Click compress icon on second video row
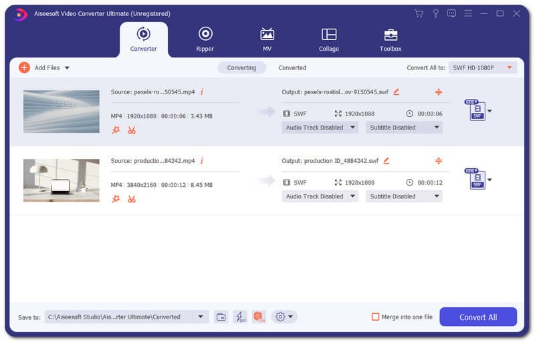Viewport: 535px width, 342px height. coord(439,160)
